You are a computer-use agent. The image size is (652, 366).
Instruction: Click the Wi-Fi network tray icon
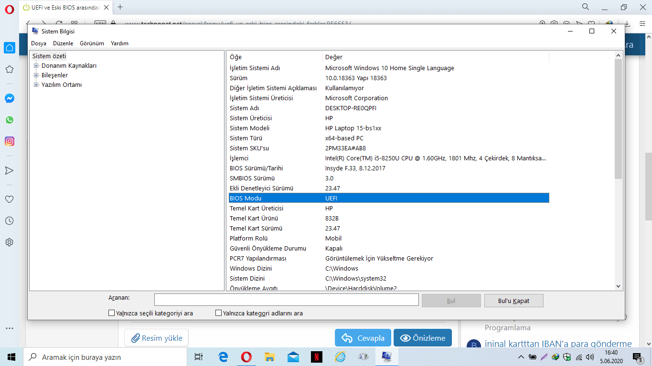point(579,357)
